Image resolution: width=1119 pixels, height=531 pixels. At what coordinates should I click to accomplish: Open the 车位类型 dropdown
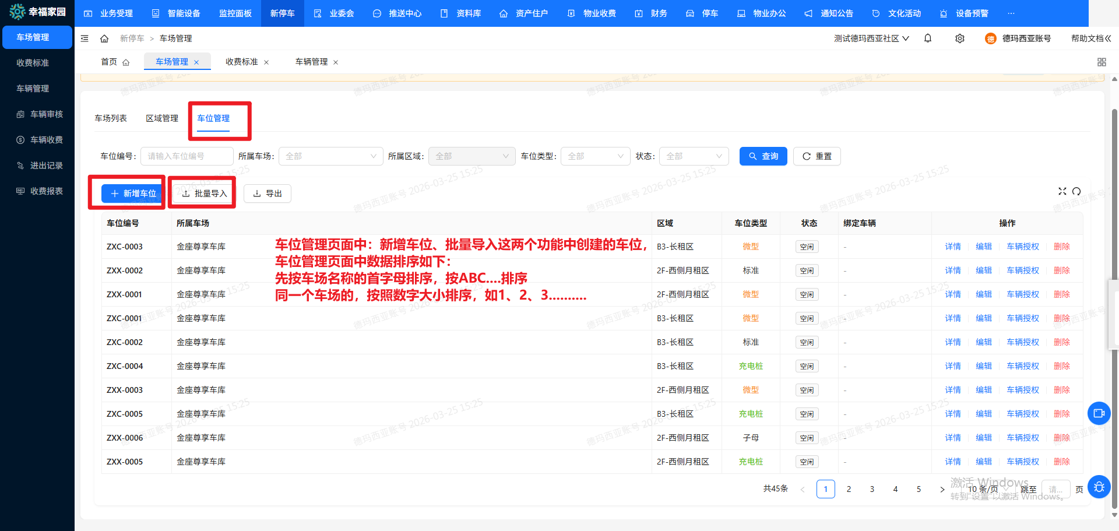(x=595, y=156)
